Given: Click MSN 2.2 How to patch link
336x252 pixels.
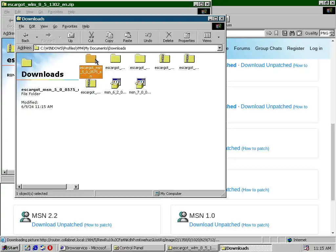Looking at the screenshot, I should coord(98,225).
